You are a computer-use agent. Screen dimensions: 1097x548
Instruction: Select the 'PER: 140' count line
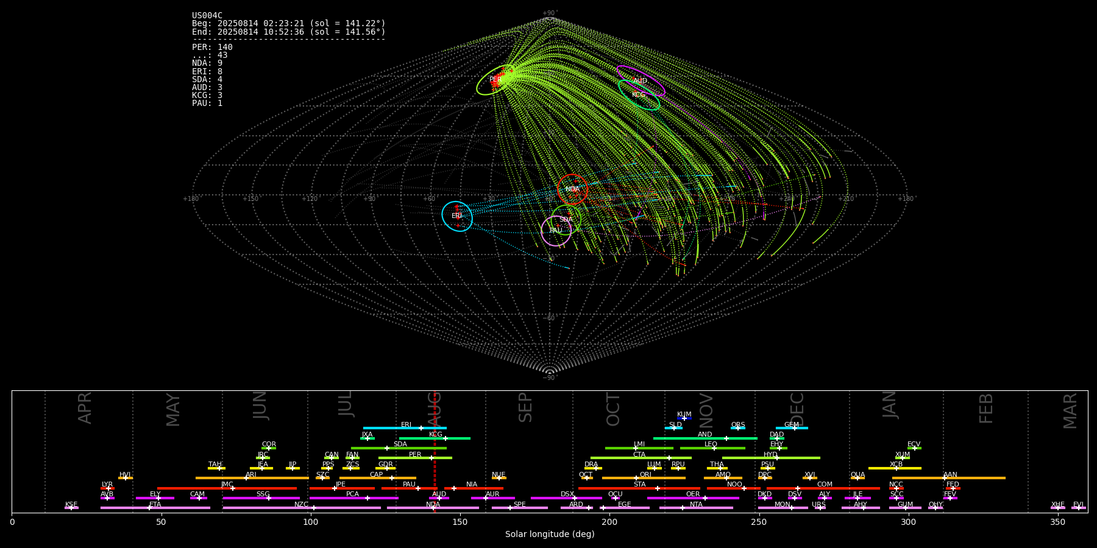click(x=212, y=47)
